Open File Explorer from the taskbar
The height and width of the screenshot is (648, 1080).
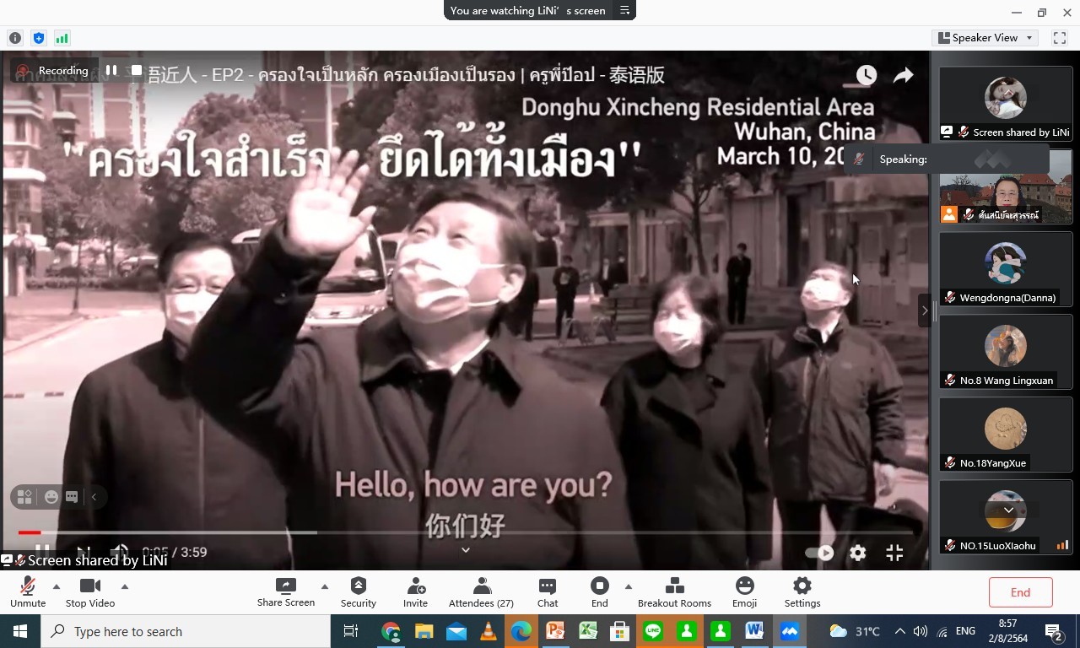click(x=424, y=631)
